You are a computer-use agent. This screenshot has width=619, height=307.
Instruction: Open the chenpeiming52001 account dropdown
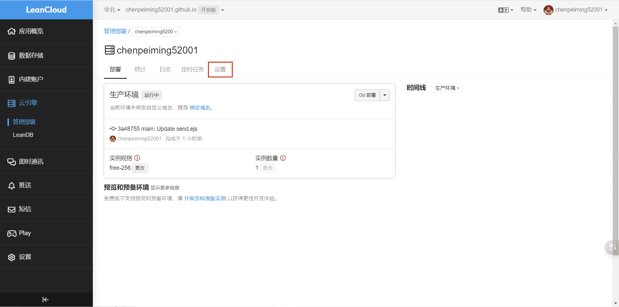coord(581,10)
